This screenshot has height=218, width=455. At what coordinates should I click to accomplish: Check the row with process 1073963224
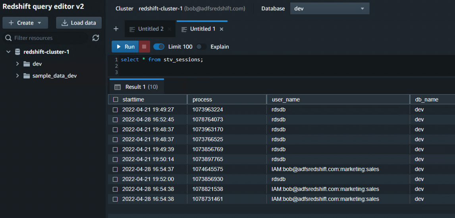pyautogui.click(x=115, y=109)
